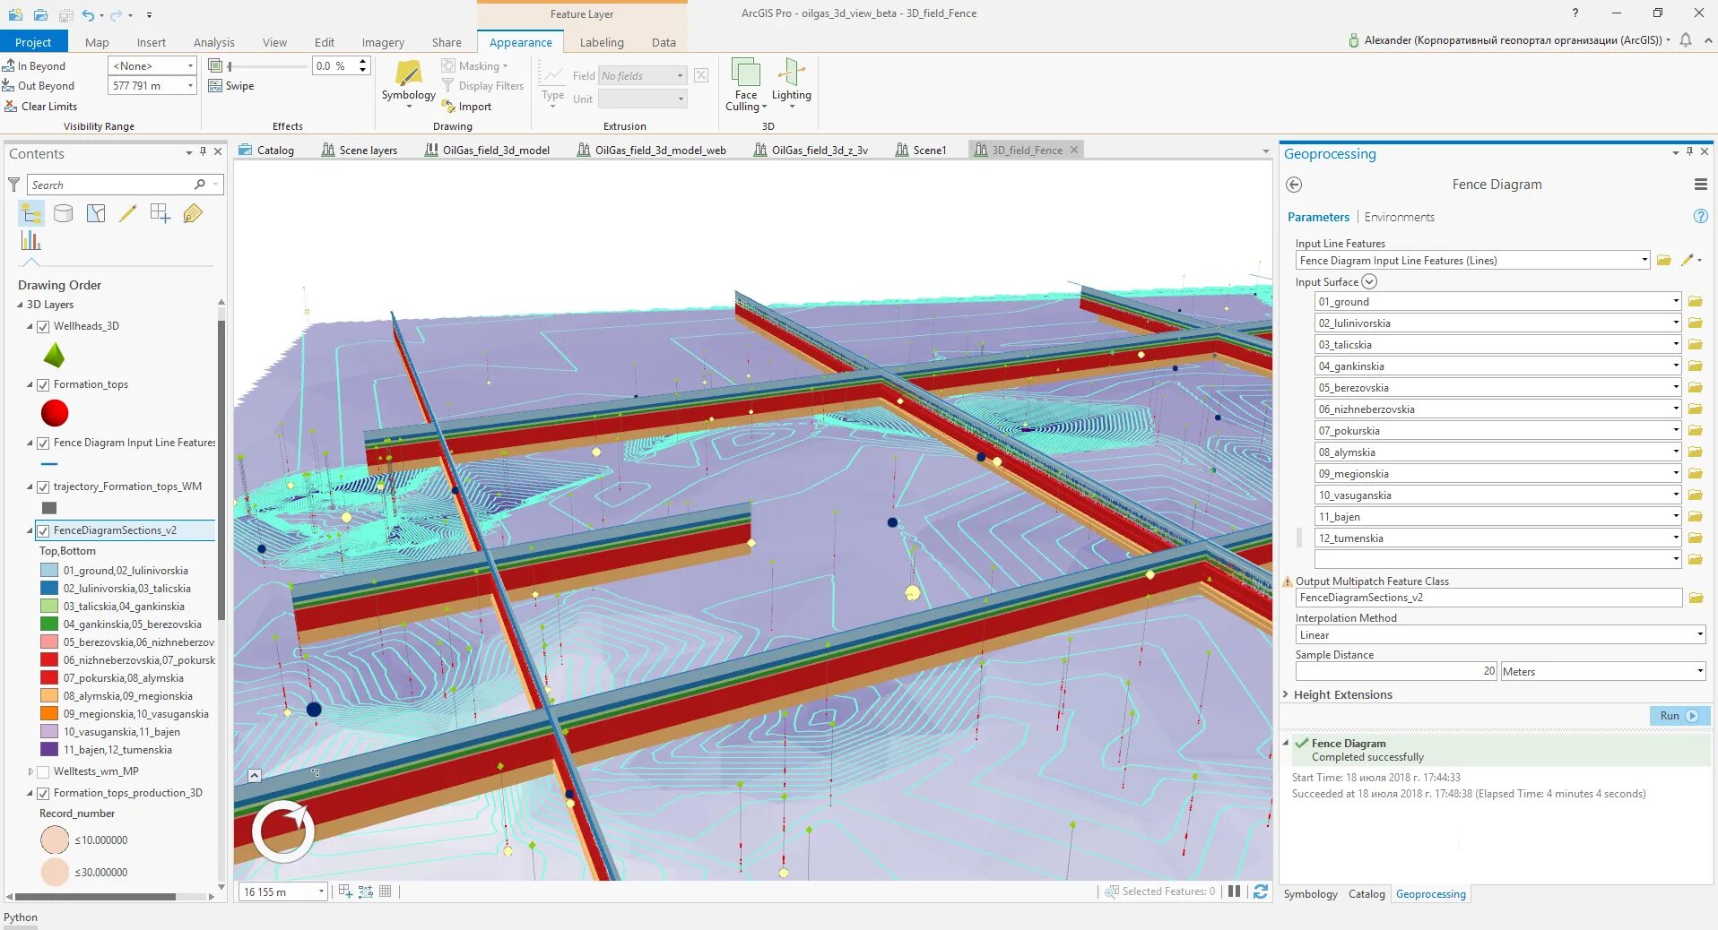This screenshot has width=1718, height=930.
Task: Refresh the scene from the status bar
Action: tap(1261, 891)
